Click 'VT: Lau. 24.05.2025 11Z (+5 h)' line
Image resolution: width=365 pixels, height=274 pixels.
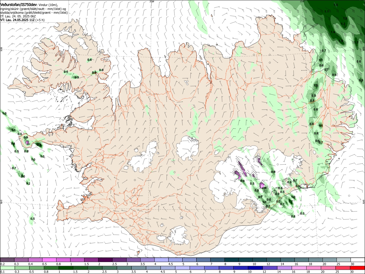pyautogui.click(x=22, y=20)
